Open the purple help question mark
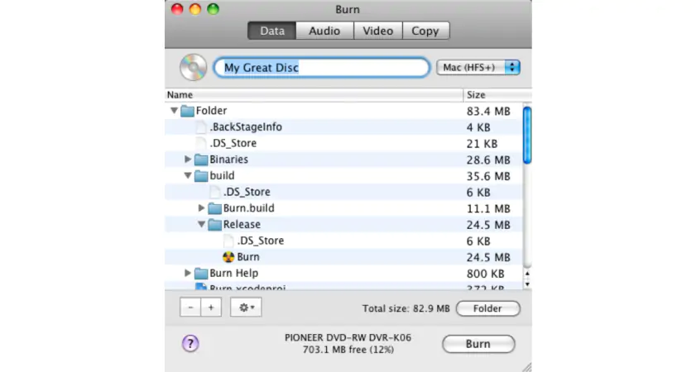This screenshot has width=696, height=372. 190,343
